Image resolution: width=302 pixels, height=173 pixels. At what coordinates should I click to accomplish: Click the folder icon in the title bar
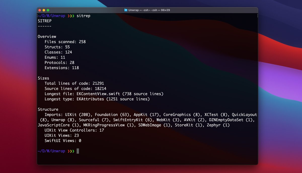126,10
